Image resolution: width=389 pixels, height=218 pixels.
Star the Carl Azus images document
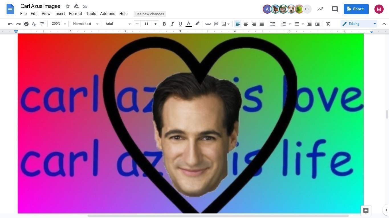coord(68,6)
